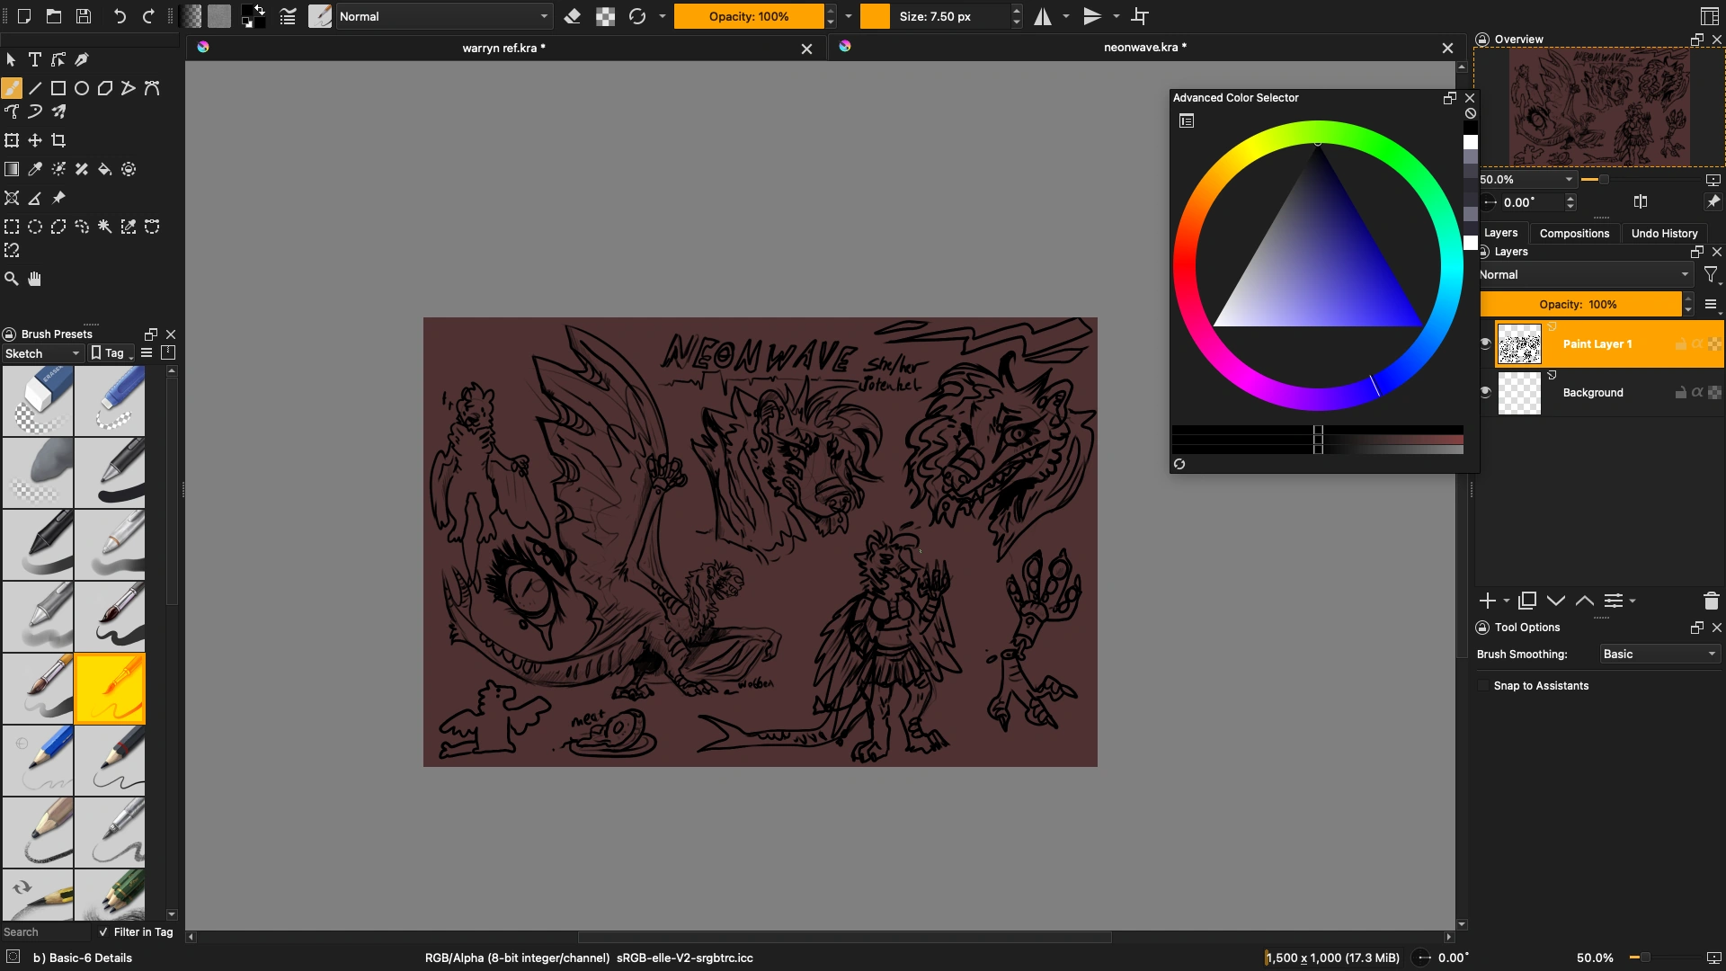Open the Brush Smoothing dropdown
1726x971 pixels.
pyautogui.click(x=1659, y=655)
